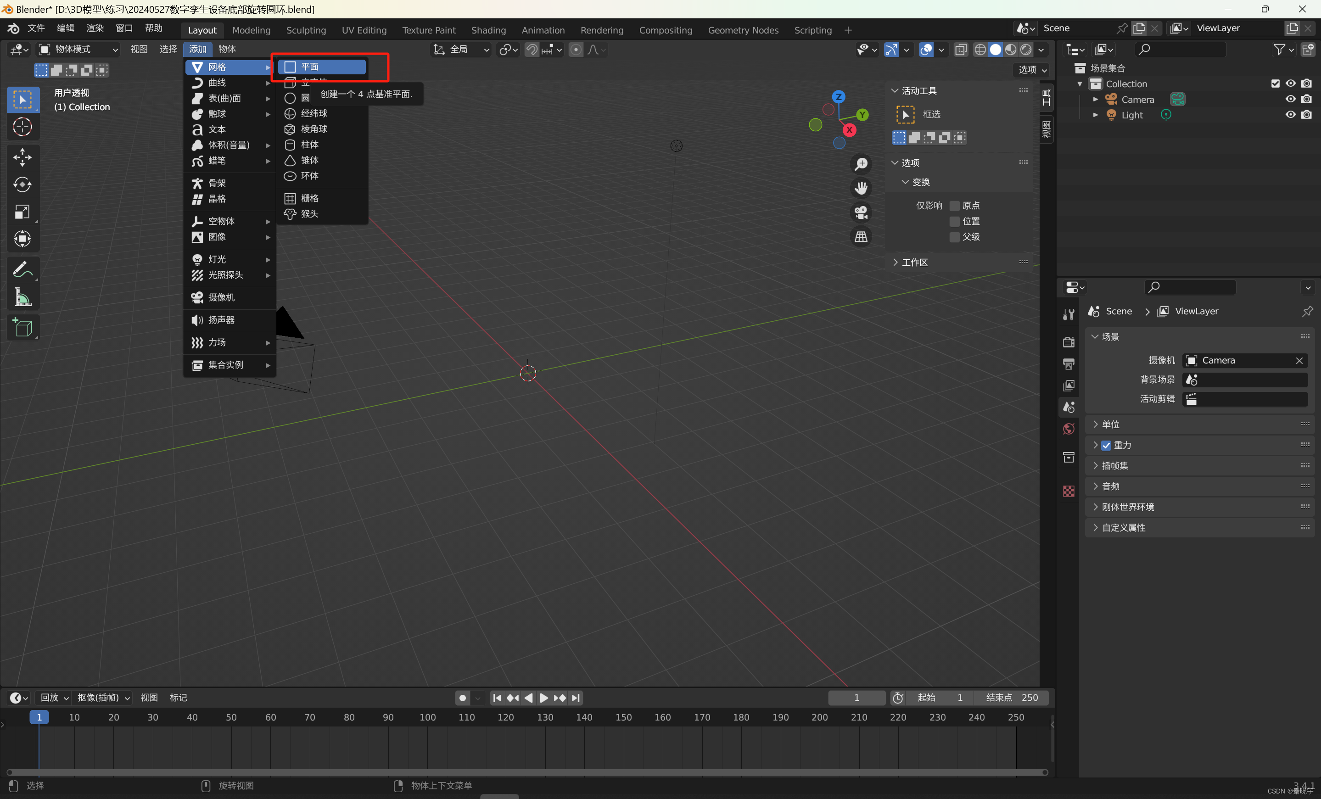Image resolution: width=1321 pixels, height=799 pixels.
Task: Open the 物体模式 mode dropdown
Action: point(78,49)
